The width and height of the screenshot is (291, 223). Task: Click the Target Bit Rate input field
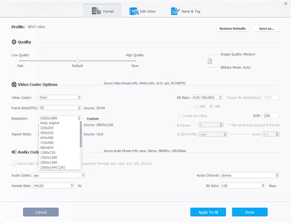271,97
